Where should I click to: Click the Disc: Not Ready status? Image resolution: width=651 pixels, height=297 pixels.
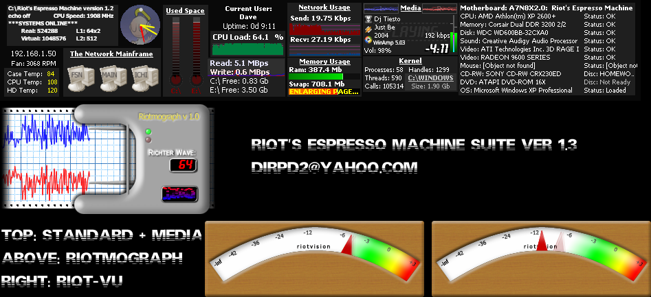[607, 82]
